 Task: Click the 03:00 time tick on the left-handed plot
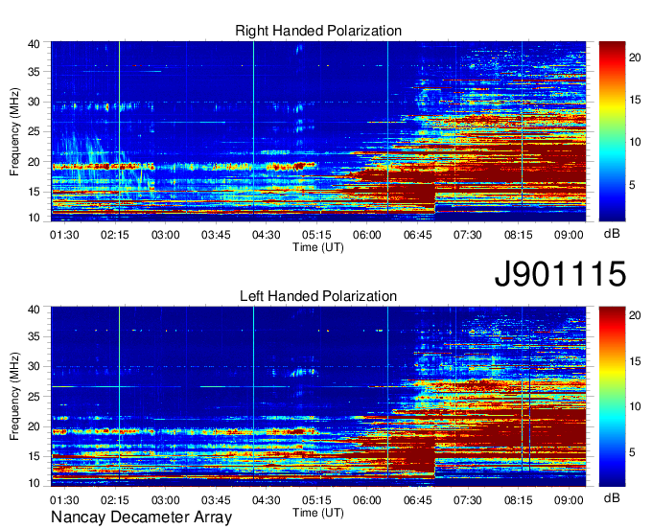click(x=166, y=500)
